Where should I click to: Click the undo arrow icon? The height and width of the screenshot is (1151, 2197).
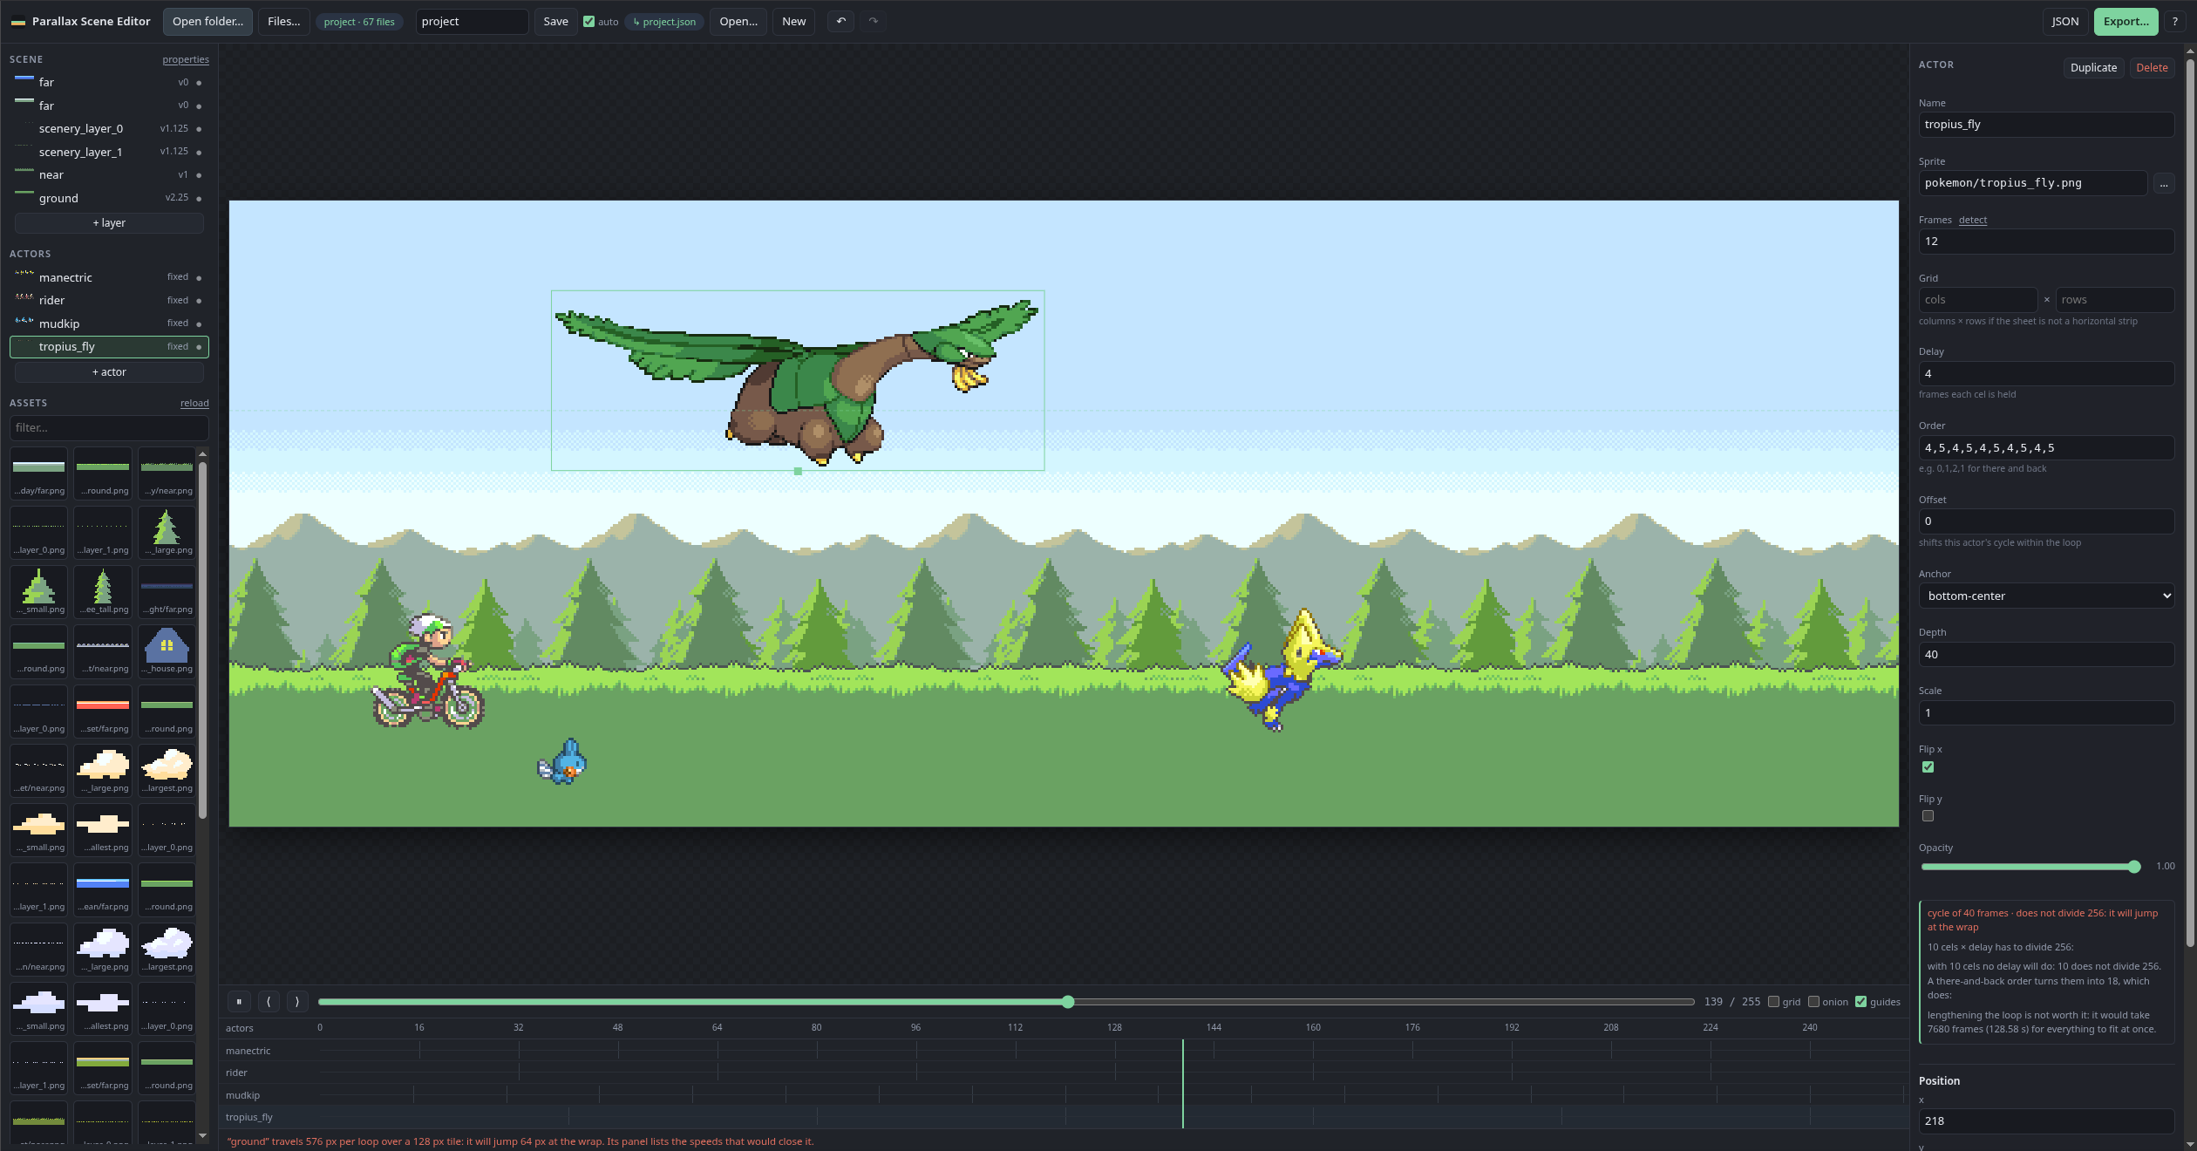(840, 21)
